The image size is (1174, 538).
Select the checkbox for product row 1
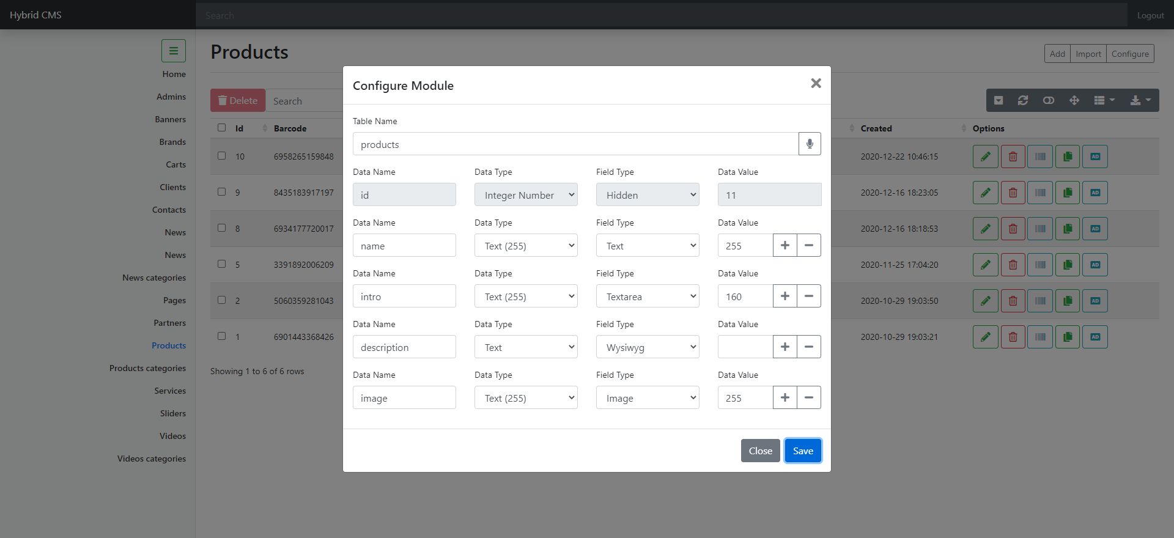222,336
